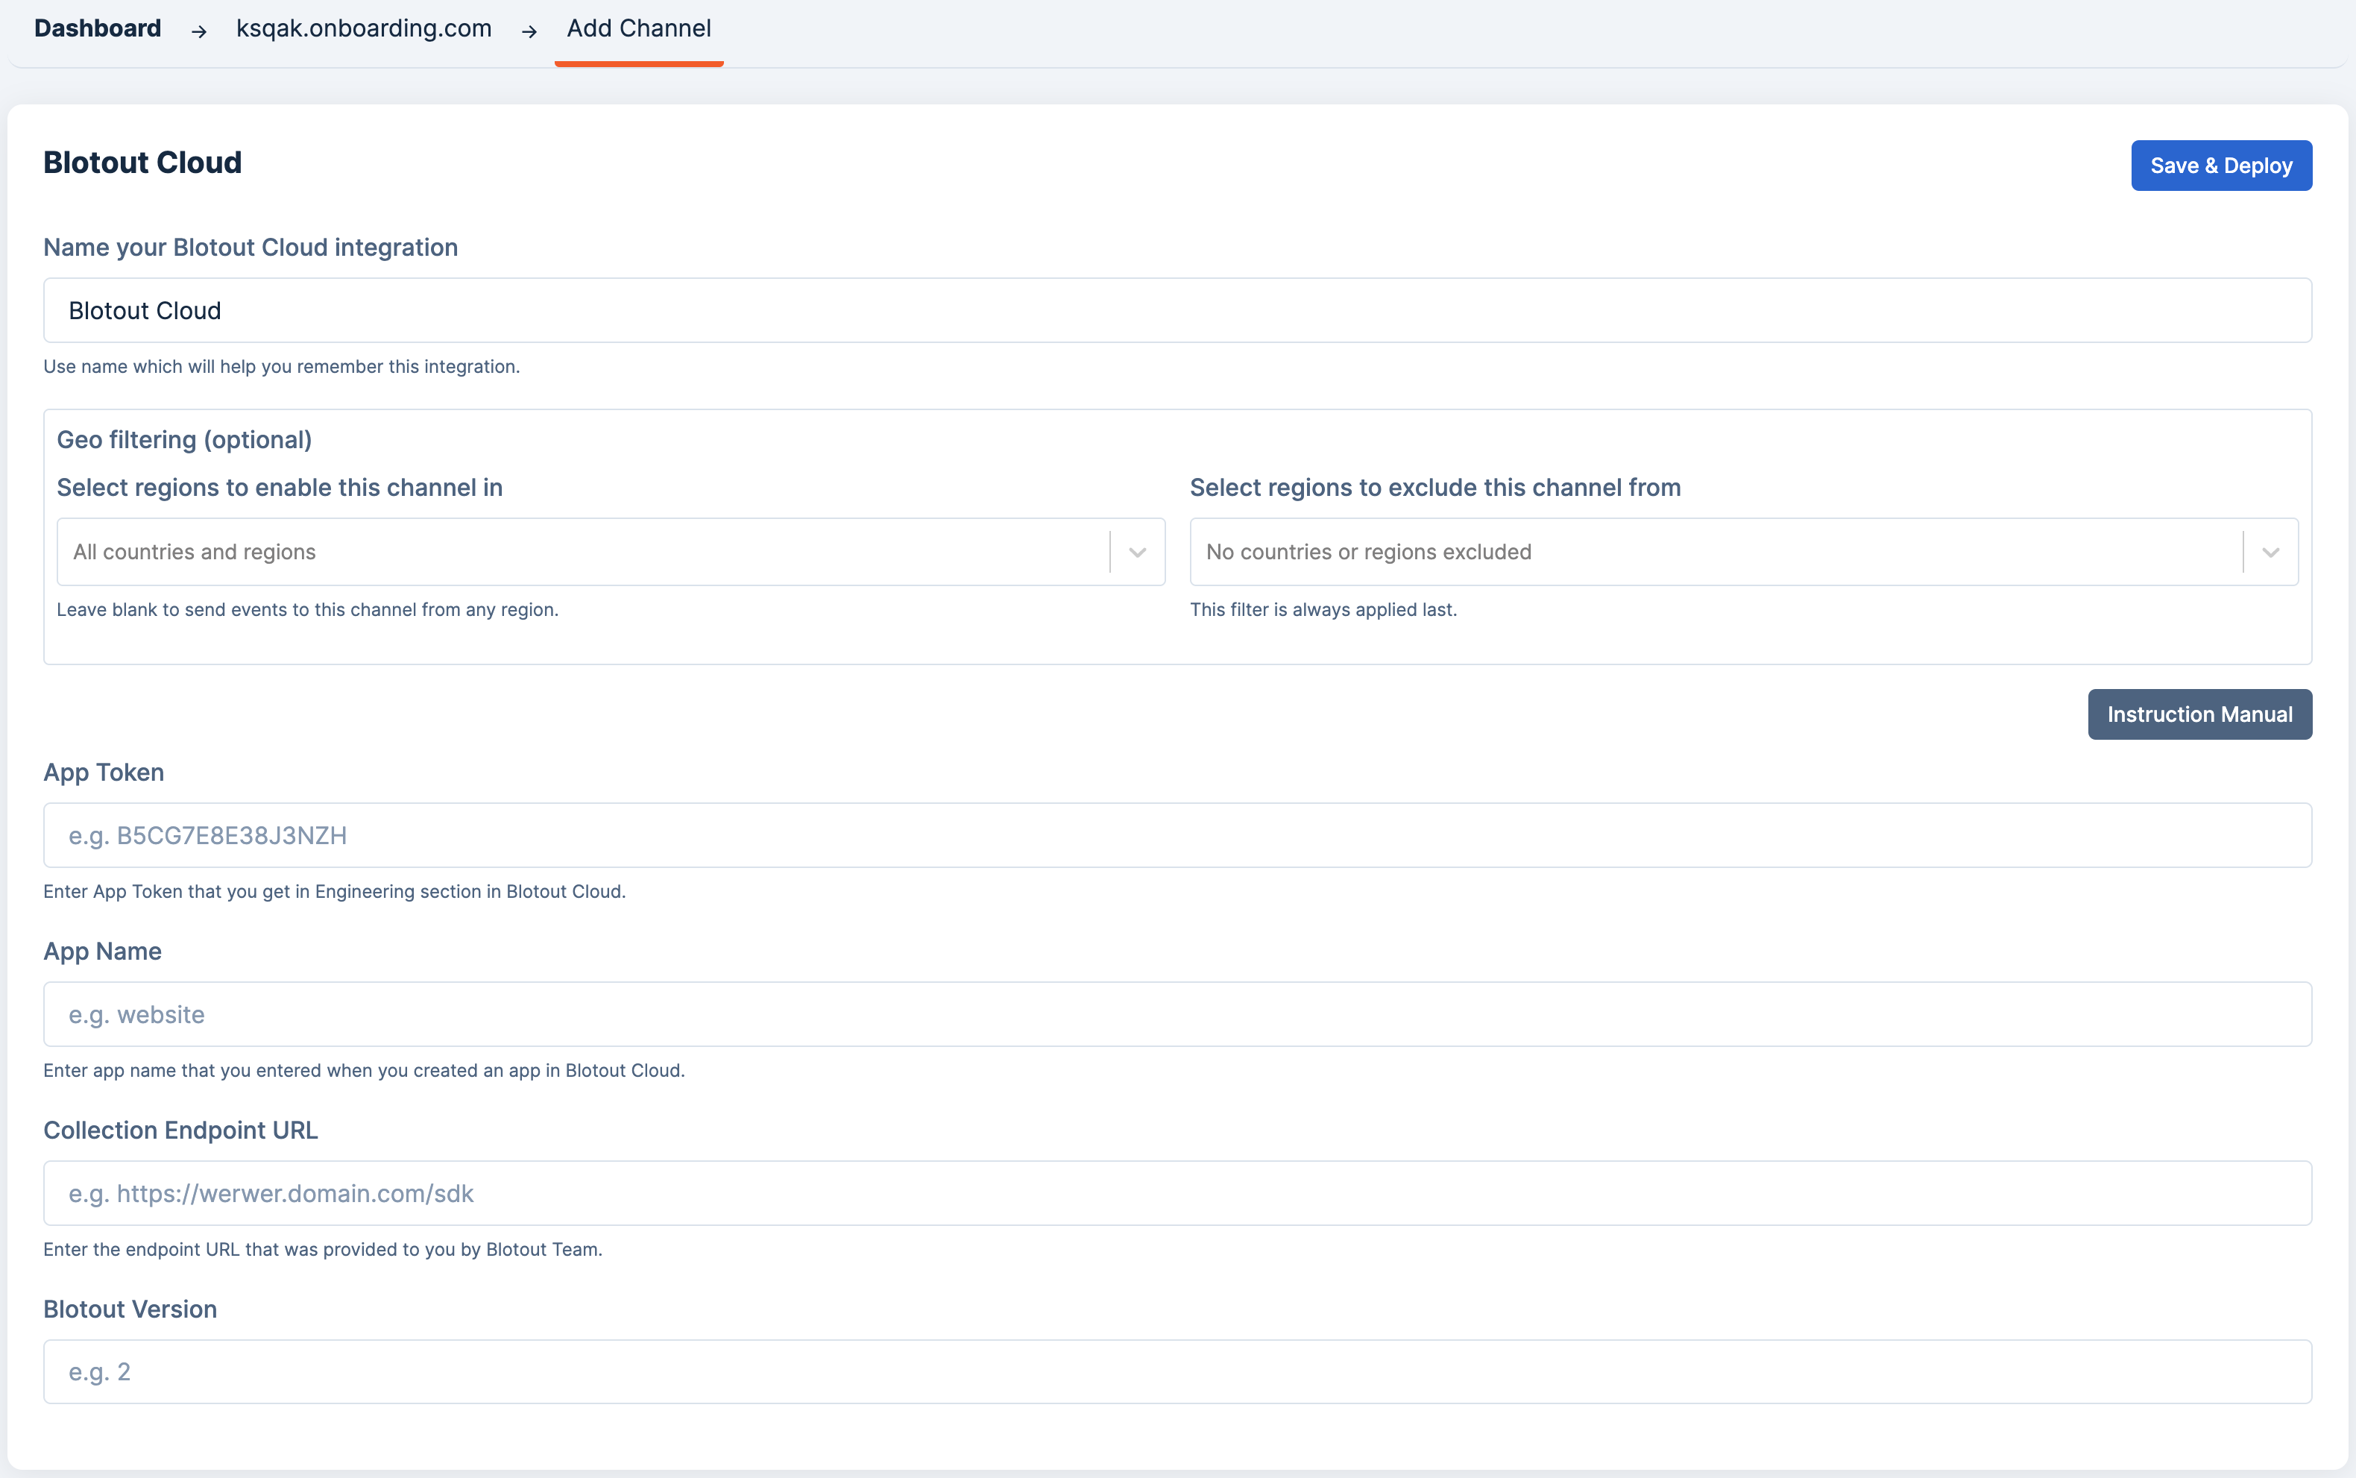The height and width of the screenshot is (1478, 2356).
Task: Click the Blotout Cloud page heading
Action: [142, 163]
